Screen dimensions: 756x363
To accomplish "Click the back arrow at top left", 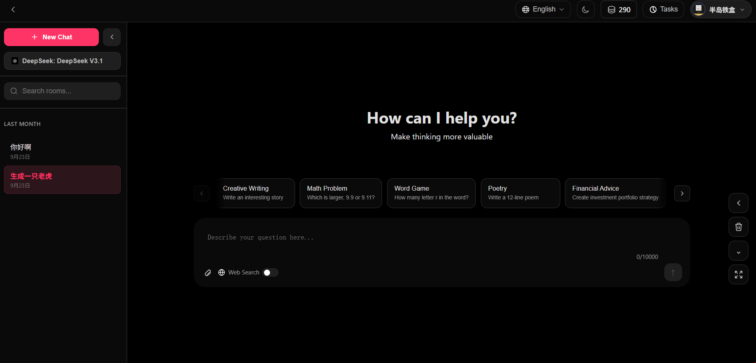I will (13, 10).
